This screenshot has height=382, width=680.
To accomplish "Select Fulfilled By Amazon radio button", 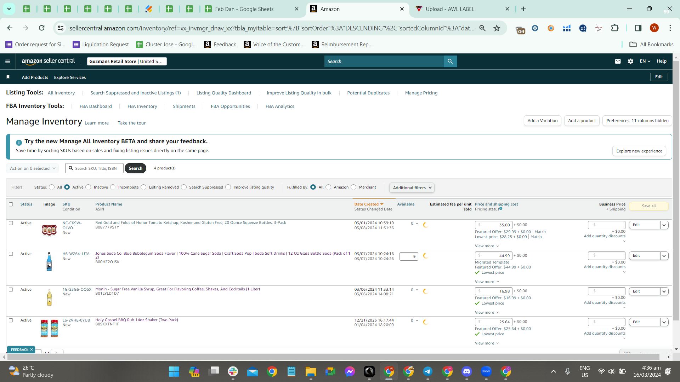I will pos(328,187).
